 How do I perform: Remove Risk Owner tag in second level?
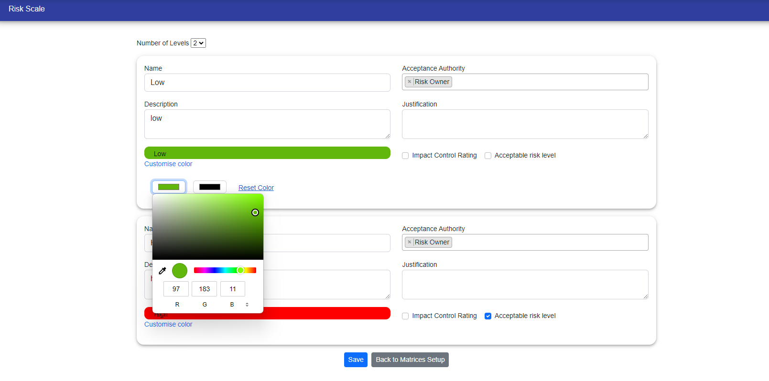click(410, 242)
